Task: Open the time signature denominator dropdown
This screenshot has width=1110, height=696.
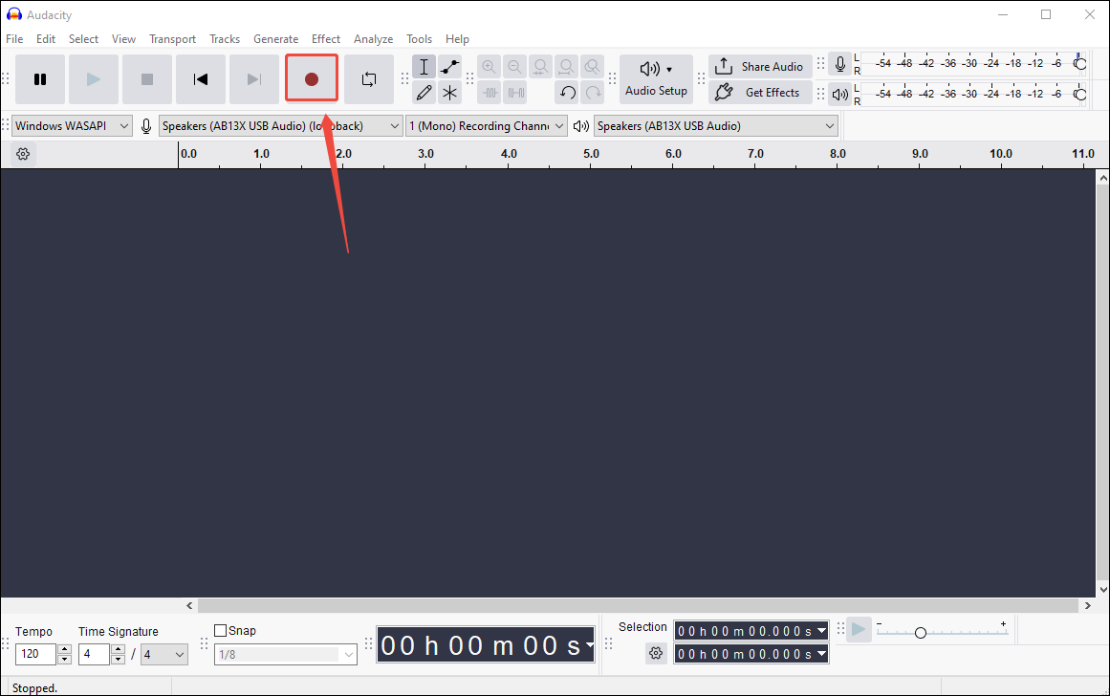Action: (164, 654)
